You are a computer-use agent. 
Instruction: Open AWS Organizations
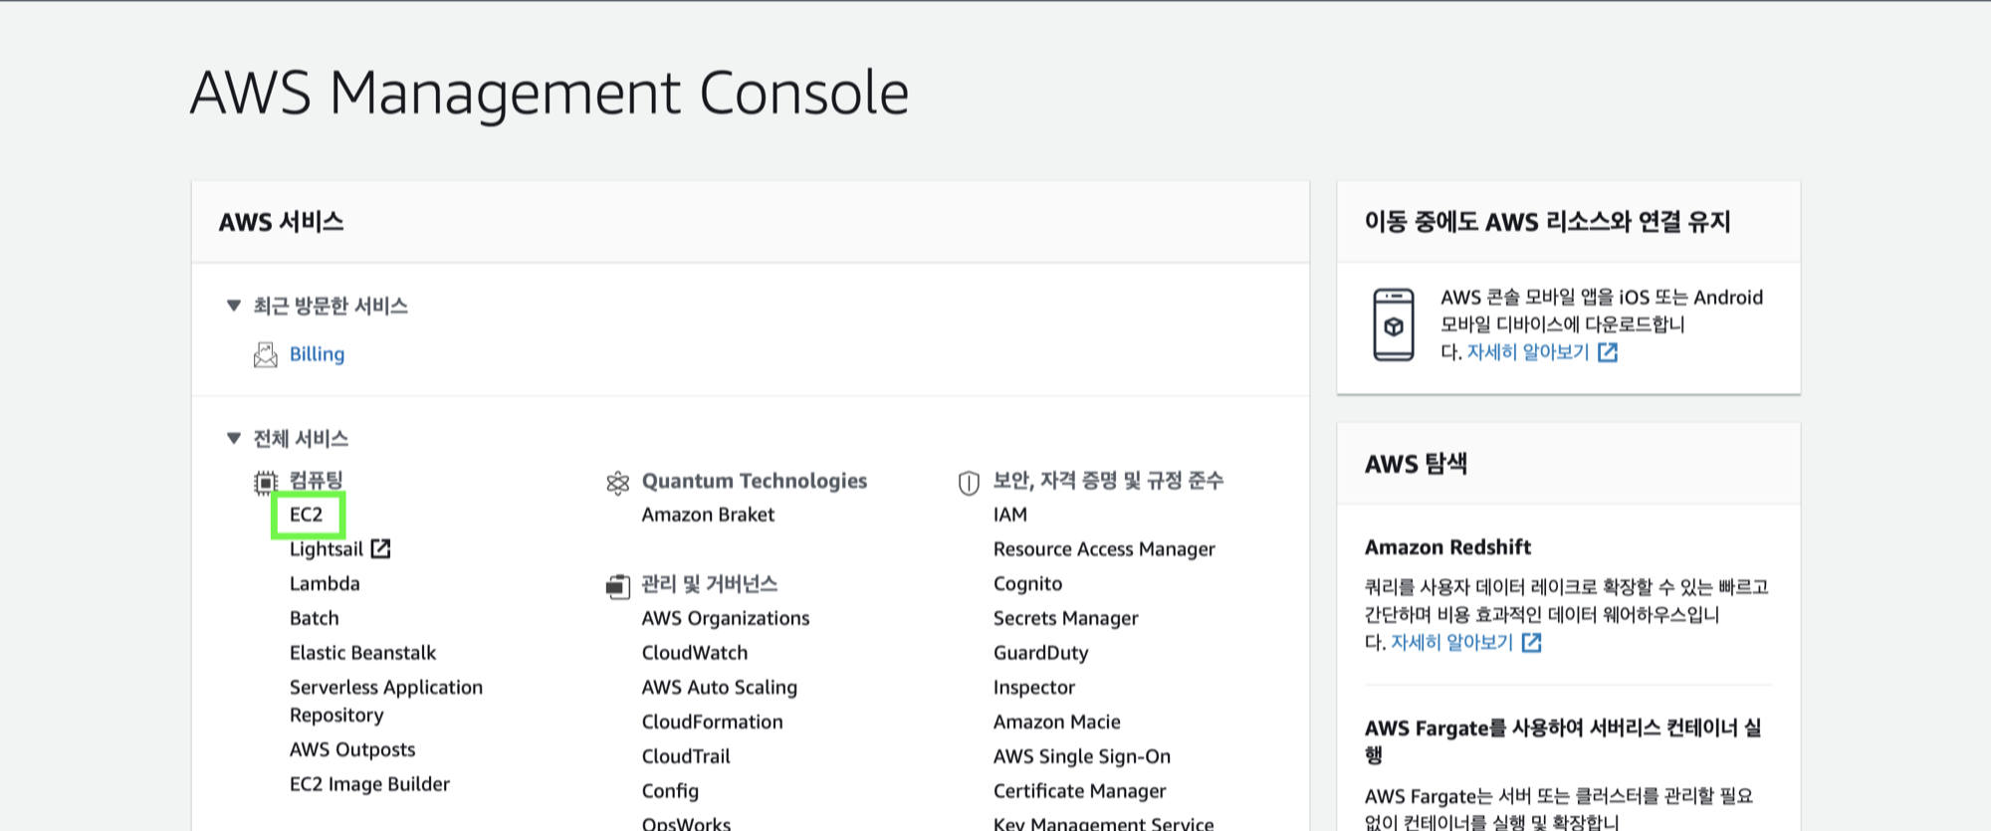(x=726, y=618)
